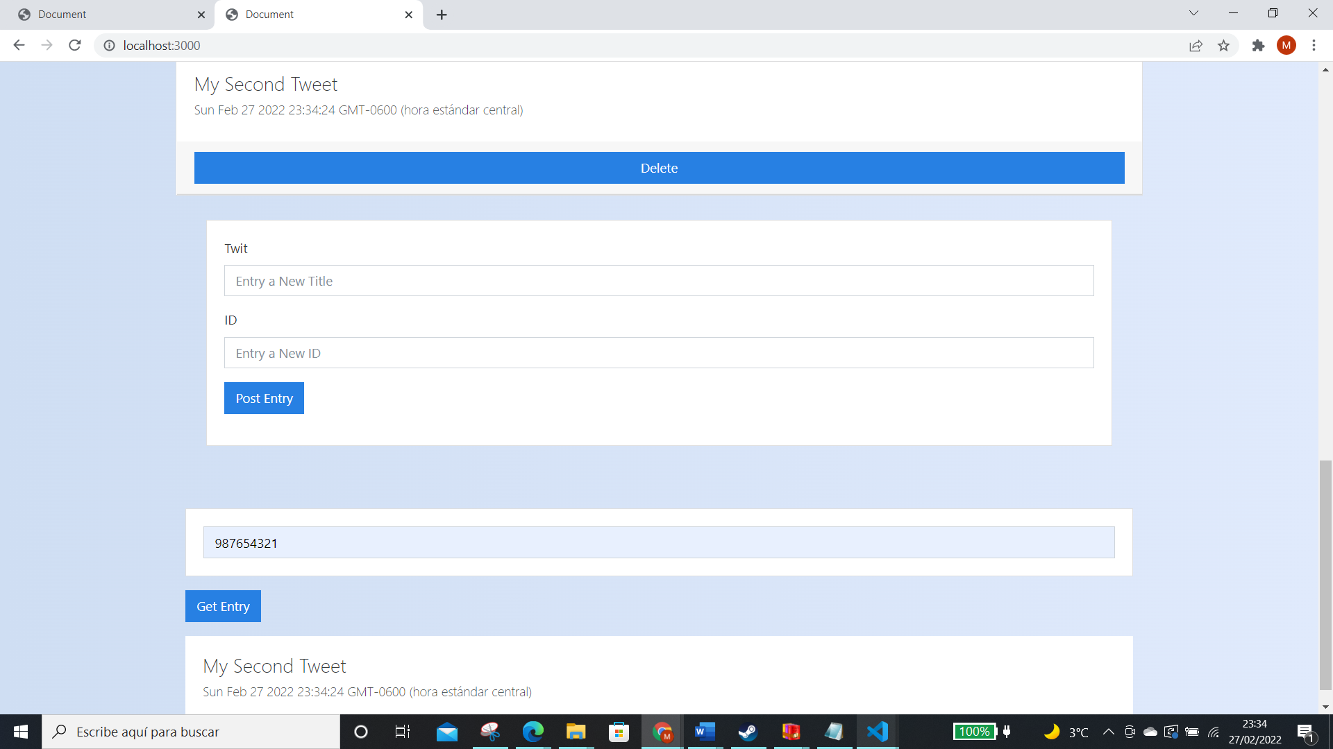Open the notification center showing one alert
This screenshot has height=749, width=1333.
(1306, 732)
